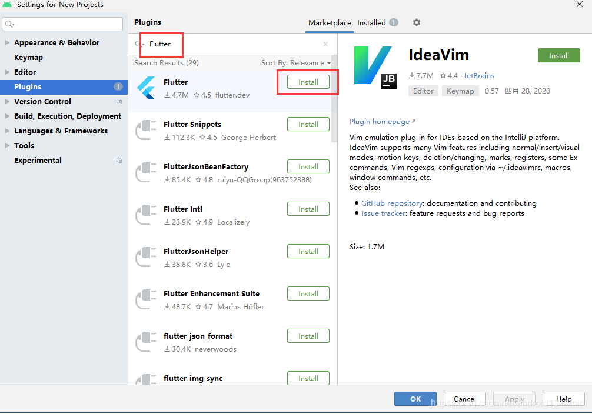Select Experimental in settings tree
Screen dimensions: 592x414
[38, 161]
